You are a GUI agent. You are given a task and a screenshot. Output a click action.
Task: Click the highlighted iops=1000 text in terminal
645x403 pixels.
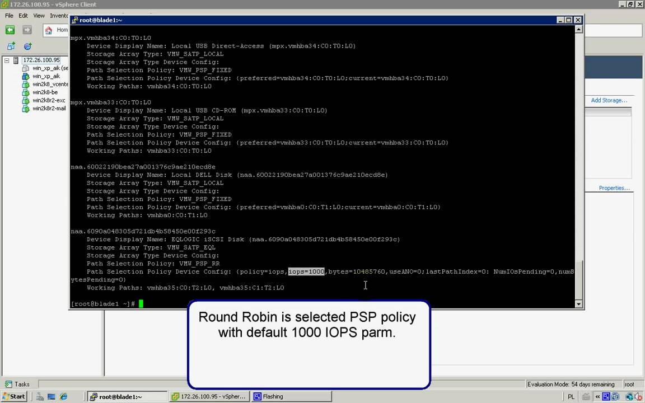coord(306,271)
